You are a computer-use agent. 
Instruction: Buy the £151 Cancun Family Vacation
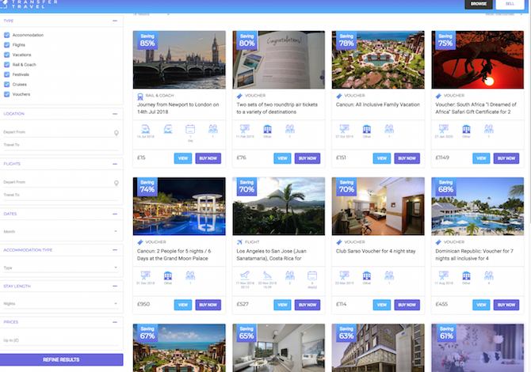pyautogui.click(x=407, y=158)
